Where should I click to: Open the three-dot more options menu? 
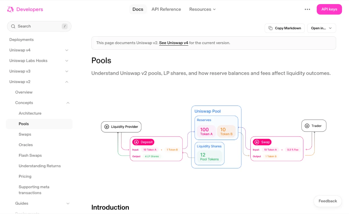tap(307, 9)
